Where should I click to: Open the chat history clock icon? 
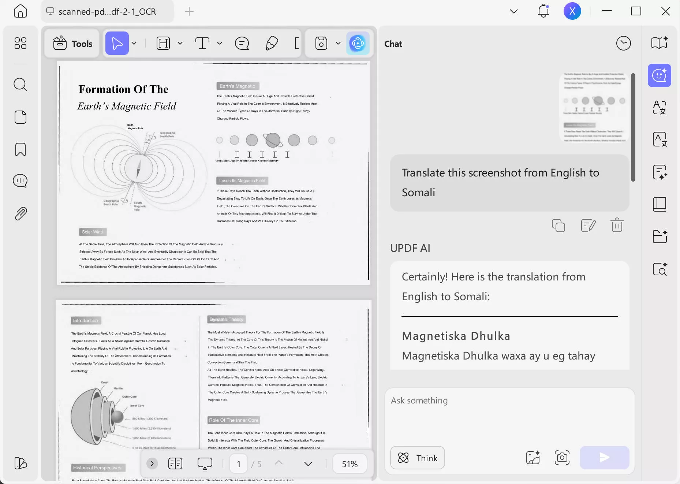click(x=623, y=44)
